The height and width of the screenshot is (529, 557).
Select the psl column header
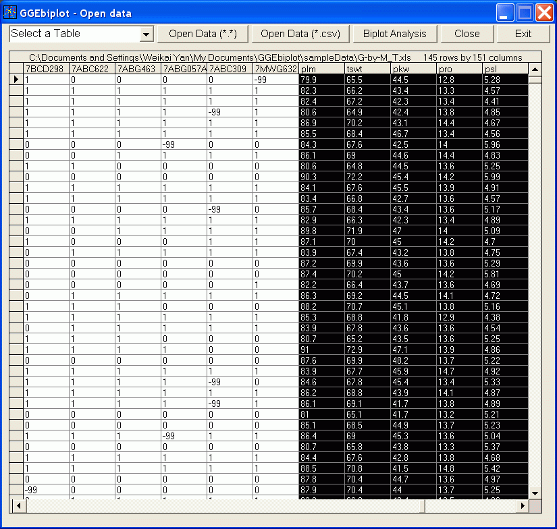(x=504, y=69)
